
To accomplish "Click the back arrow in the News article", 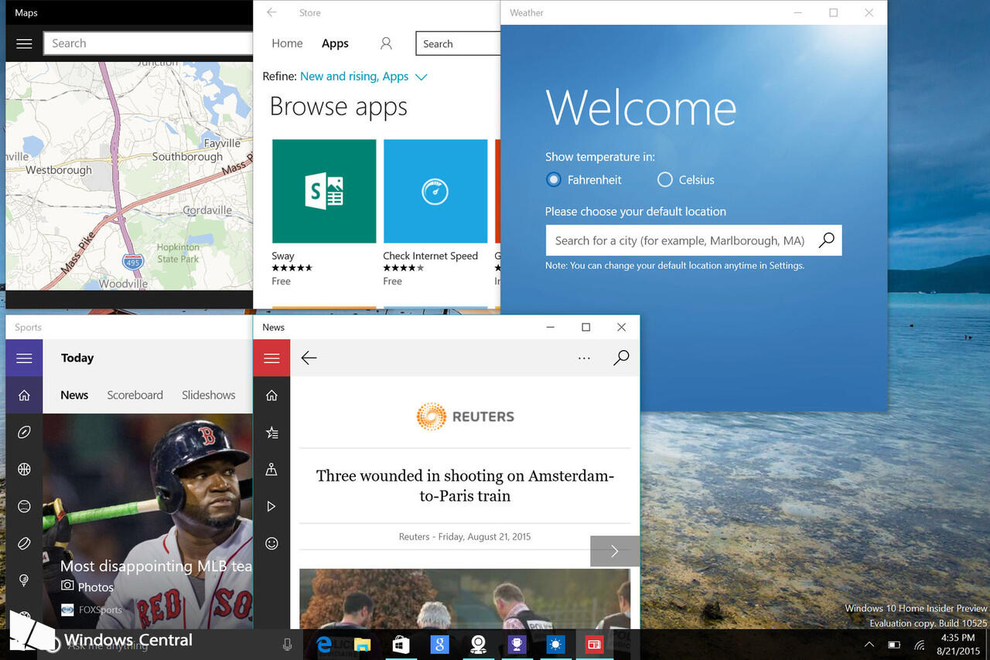I will [309, 358].
